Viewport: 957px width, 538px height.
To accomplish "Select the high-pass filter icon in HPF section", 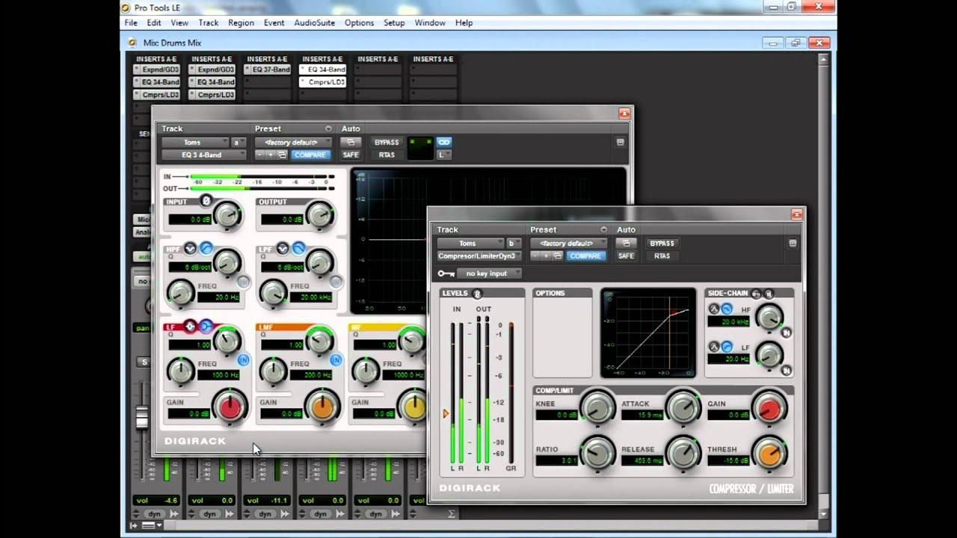I will coord(205,248).
